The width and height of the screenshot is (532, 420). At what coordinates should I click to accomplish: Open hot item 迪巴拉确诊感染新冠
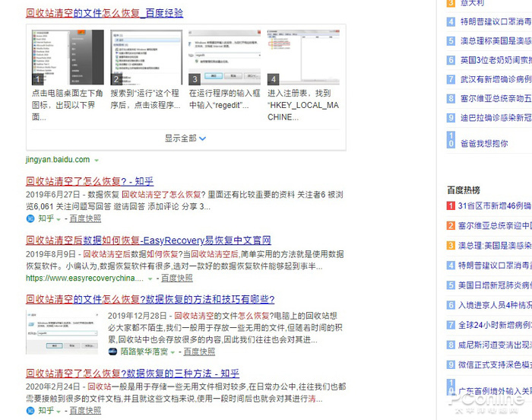click(x=496, y=118)
